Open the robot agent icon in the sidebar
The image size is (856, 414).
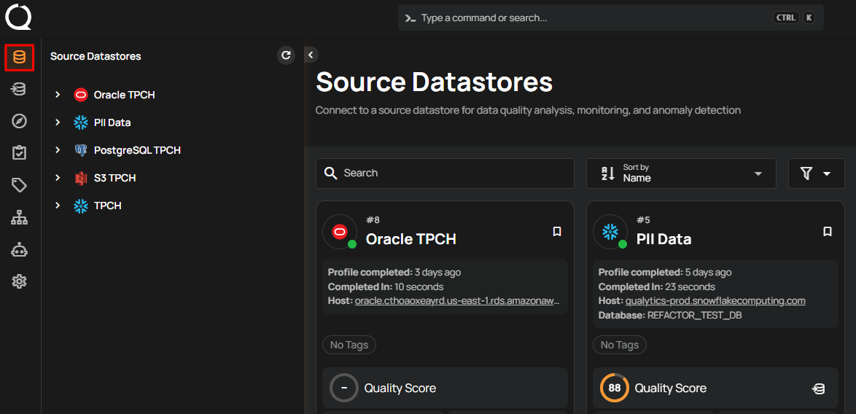coord(20,250)
